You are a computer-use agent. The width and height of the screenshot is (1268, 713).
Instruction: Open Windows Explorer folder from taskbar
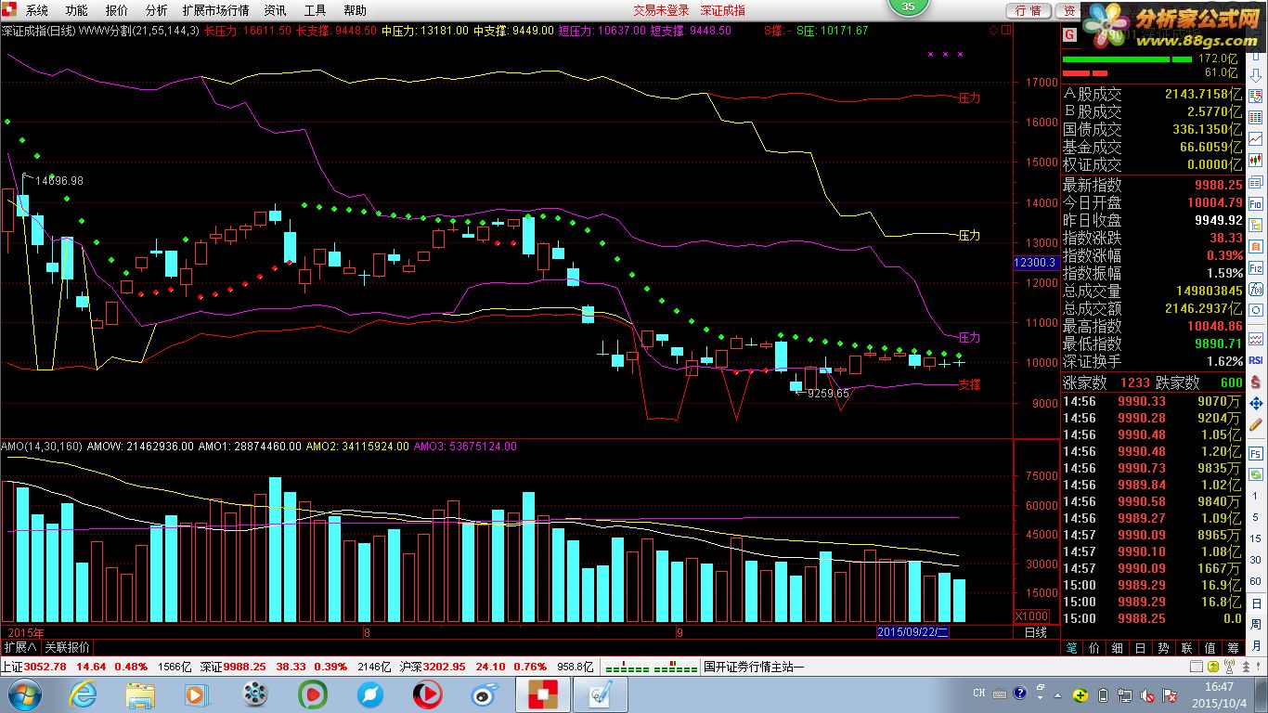point(141,694)
